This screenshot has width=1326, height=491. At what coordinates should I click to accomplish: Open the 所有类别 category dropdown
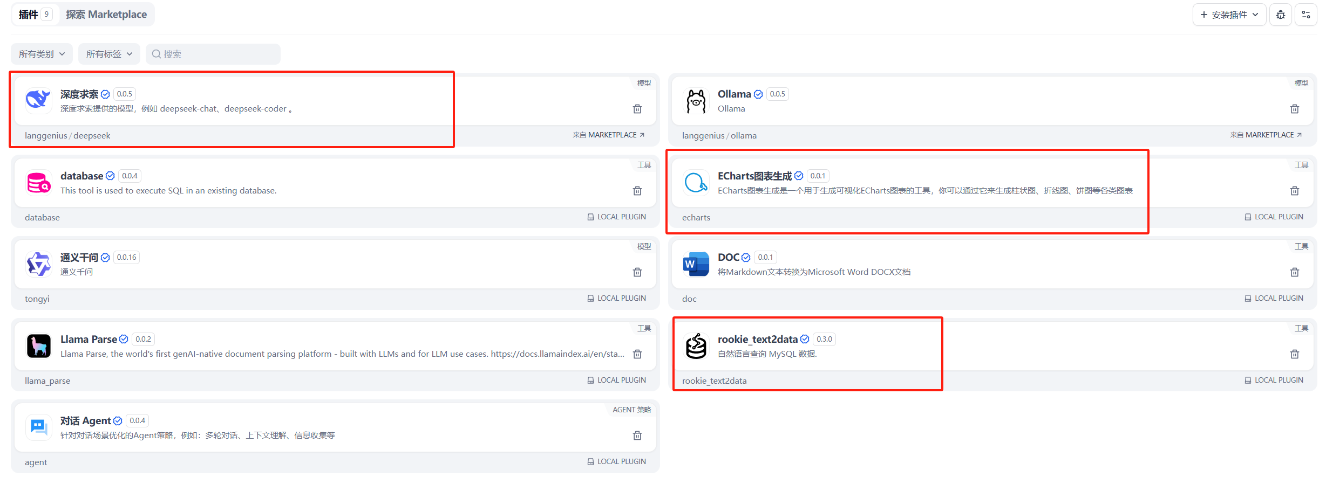click(42, 54)
